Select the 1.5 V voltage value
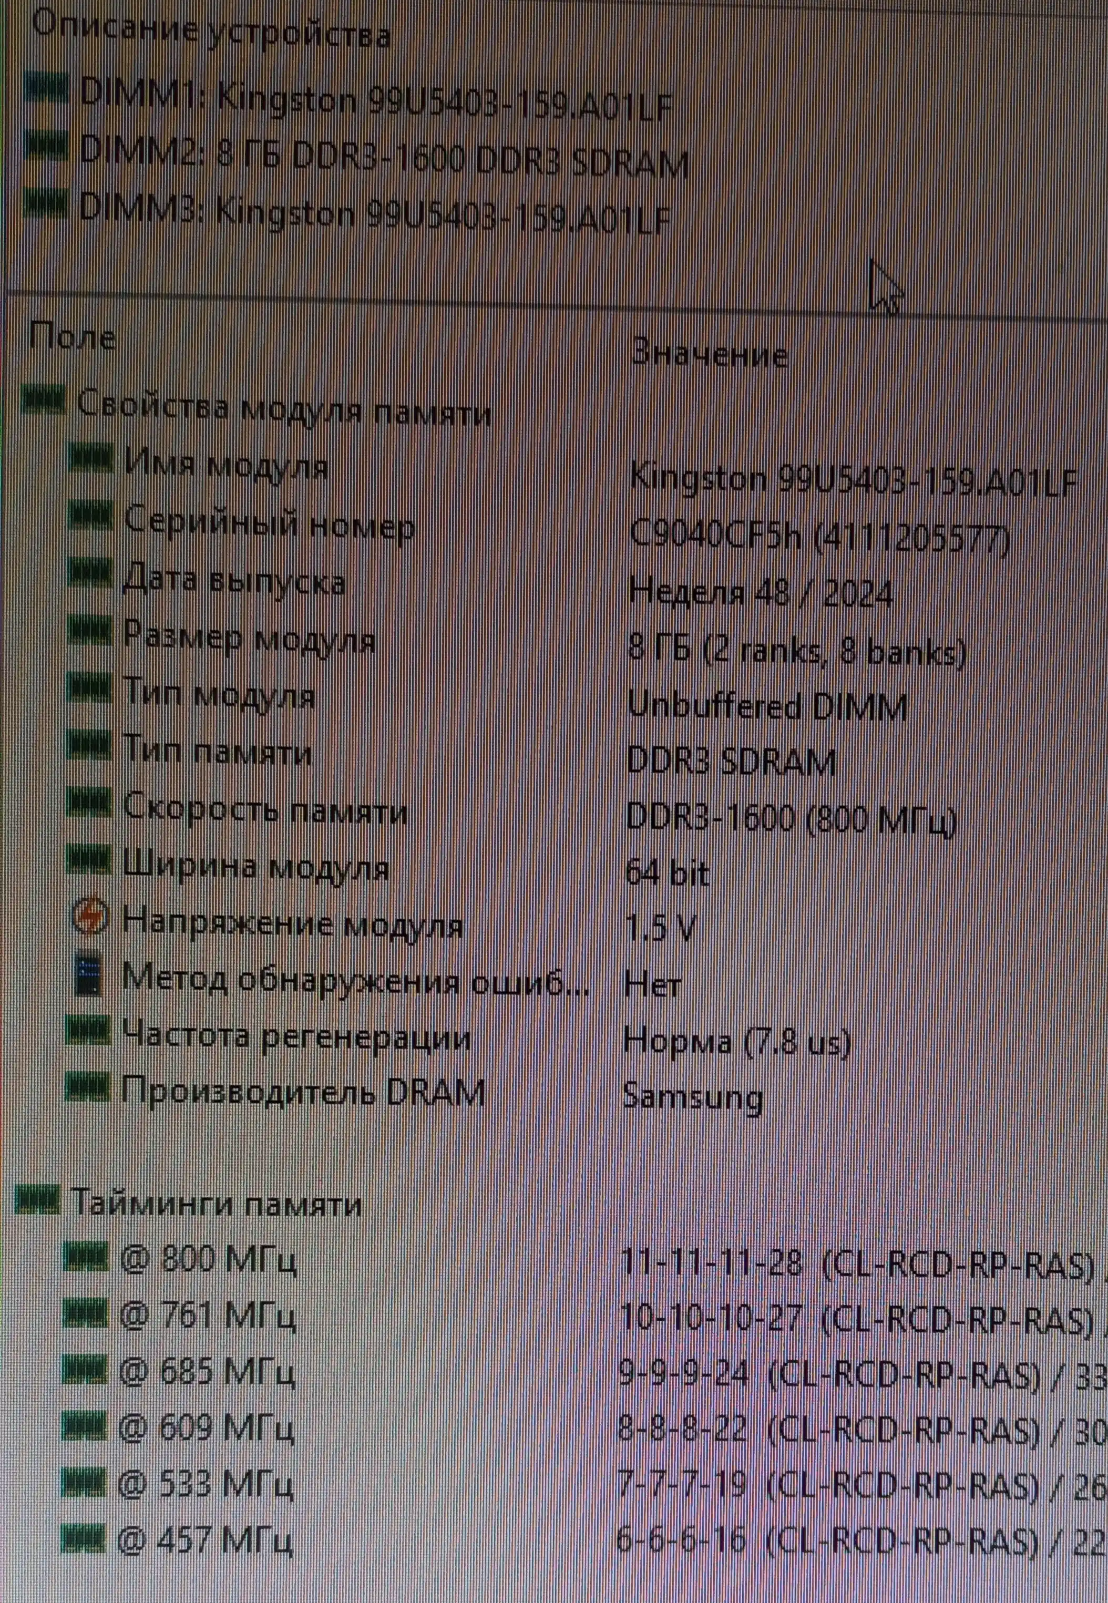The image size is (1108, 1603). [660, 928]
